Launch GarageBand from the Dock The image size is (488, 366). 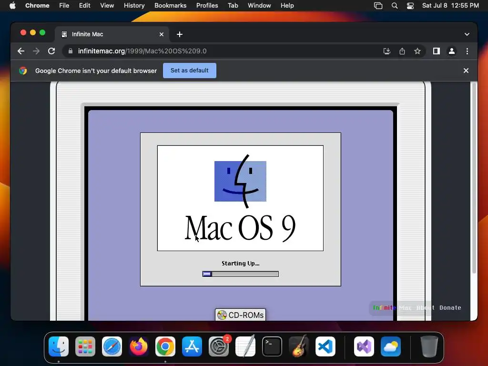click(299, 346)
